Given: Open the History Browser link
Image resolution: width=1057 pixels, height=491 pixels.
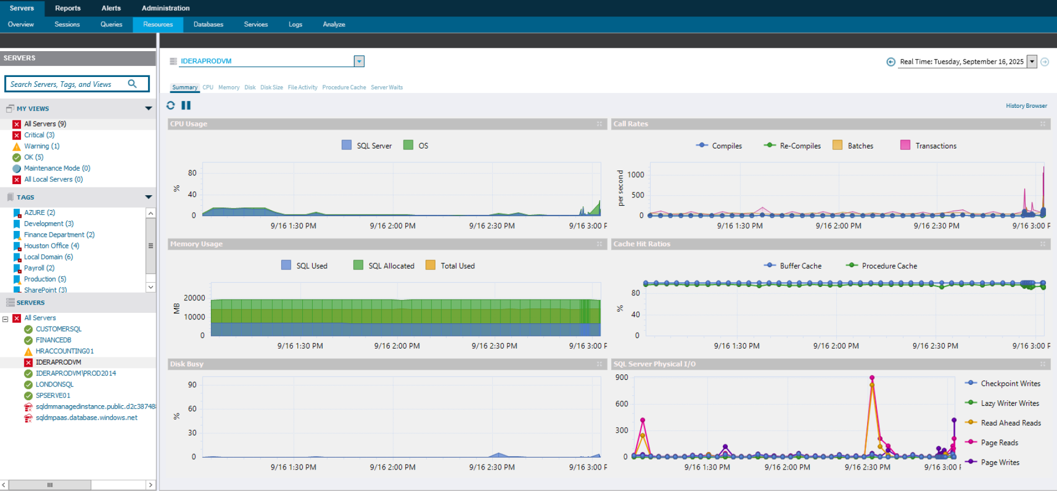Looking at the screenshot, I should [1026, 106].
